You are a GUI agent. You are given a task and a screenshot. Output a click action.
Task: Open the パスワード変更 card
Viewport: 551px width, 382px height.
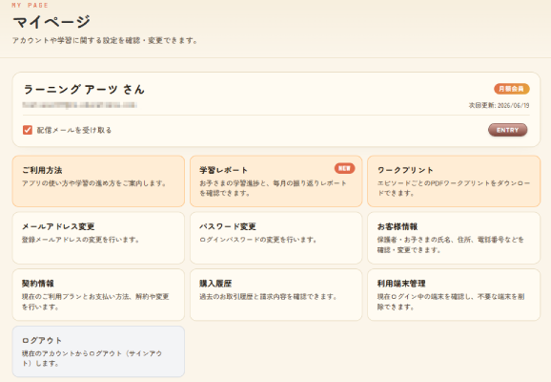tap(275, 238)
